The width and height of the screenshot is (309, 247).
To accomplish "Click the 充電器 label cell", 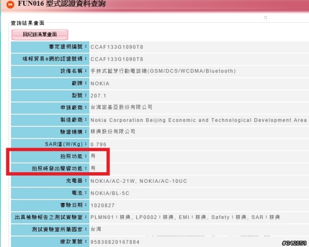I will (50, 181).
